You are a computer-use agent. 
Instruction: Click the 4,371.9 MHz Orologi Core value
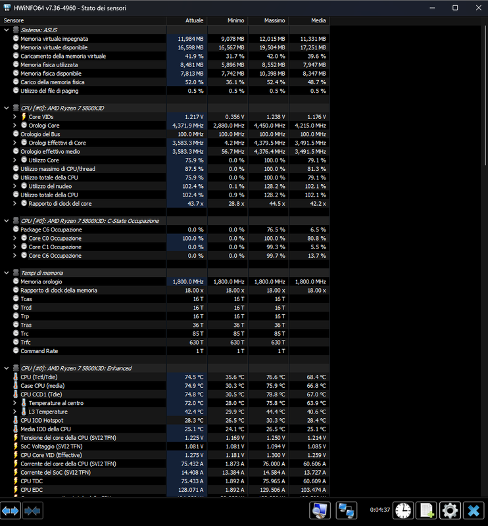[188, 126]
